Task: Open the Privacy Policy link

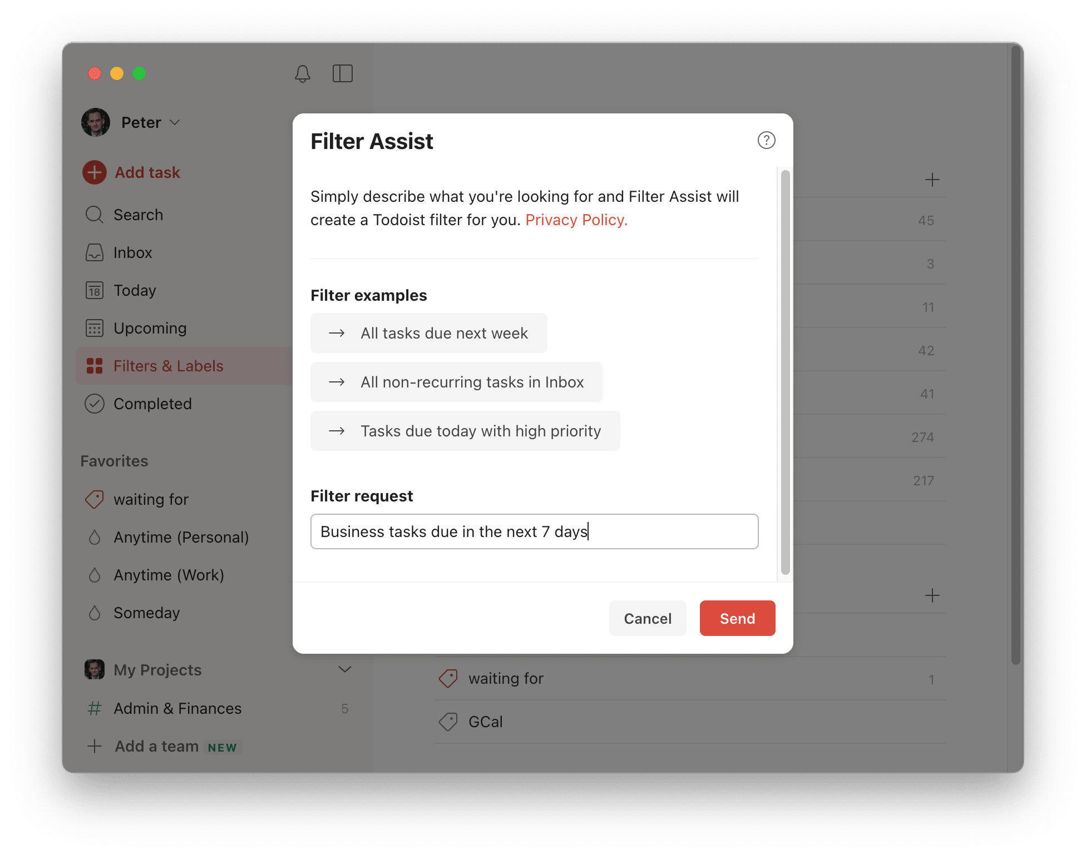Action: [x=576, y=220]
